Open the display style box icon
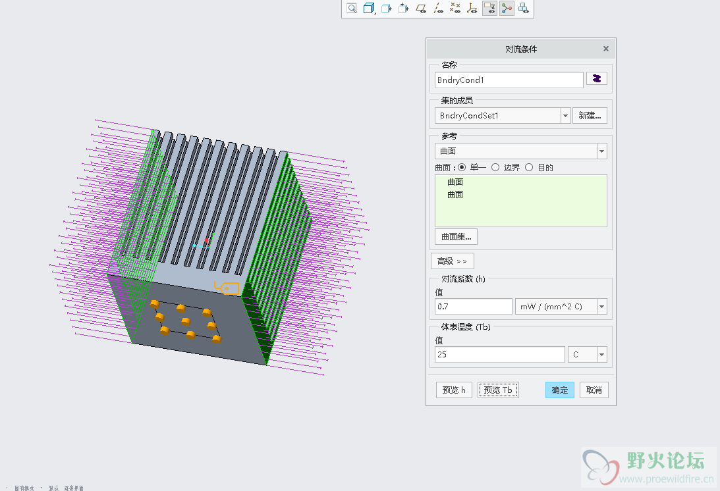The width and height of the screenshot is (720, 491). click(369, 9)
